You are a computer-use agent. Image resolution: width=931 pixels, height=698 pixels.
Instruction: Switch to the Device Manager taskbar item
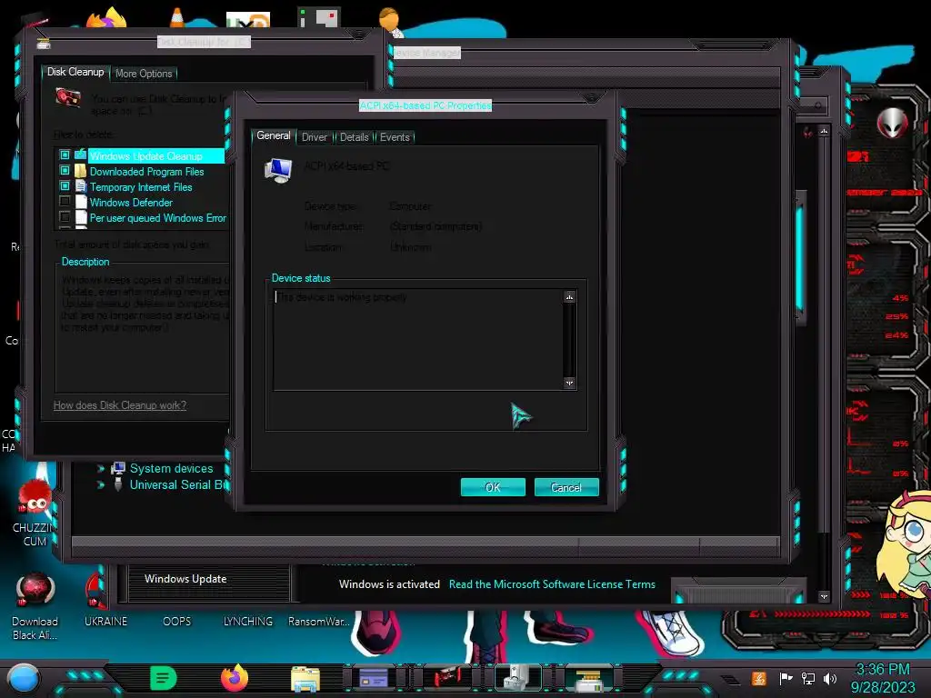(517, 677)
